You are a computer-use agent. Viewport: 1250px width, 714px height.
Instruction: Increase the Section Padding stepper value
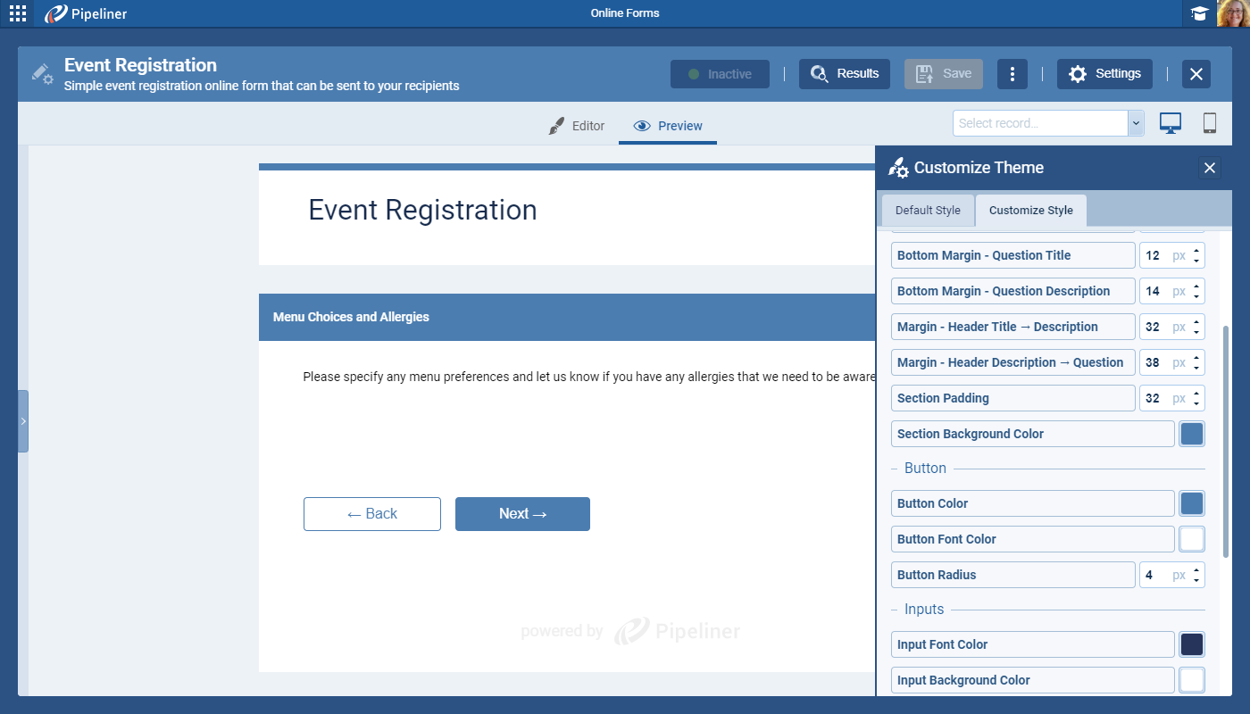tap(1196, 393)
